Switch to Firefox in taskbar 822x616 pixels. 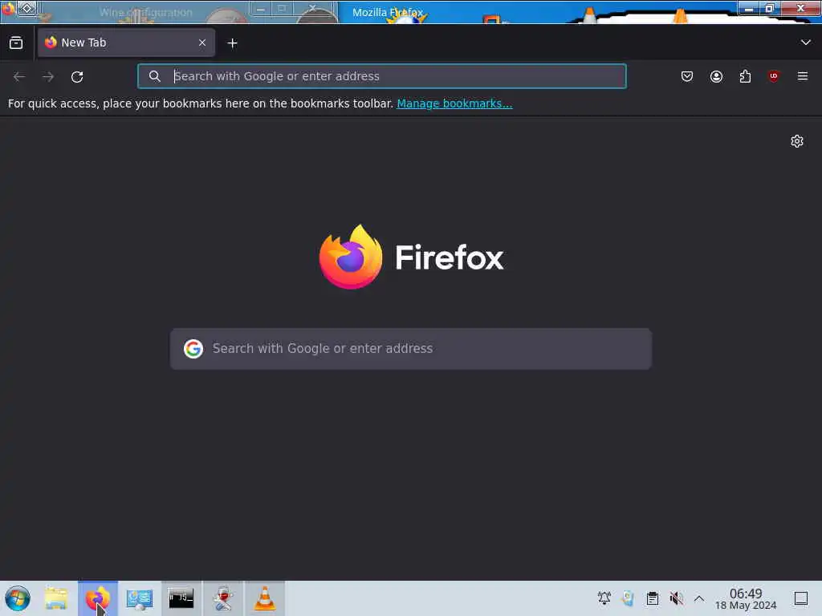(98, 598)
